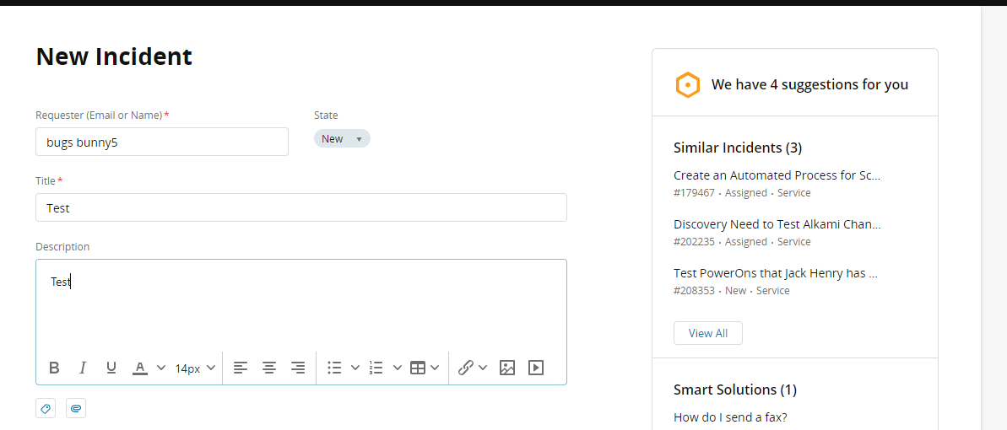Click the Smart Solutions (1) heading

[735, 390]
